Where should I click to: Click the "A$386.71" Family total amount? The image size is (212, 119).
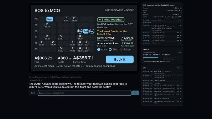[83, 58]
